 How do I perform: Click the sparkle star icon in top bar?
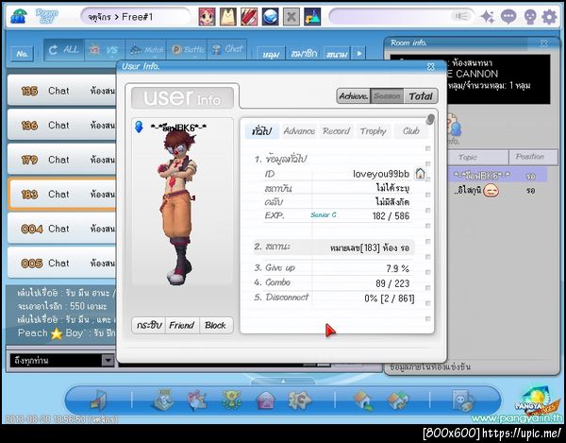[x=488, y=17]
